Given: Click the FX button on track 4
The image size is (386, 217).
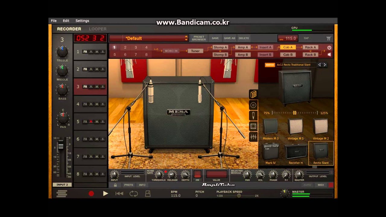Looking at the screenshot, I should [x=85, y=104].
